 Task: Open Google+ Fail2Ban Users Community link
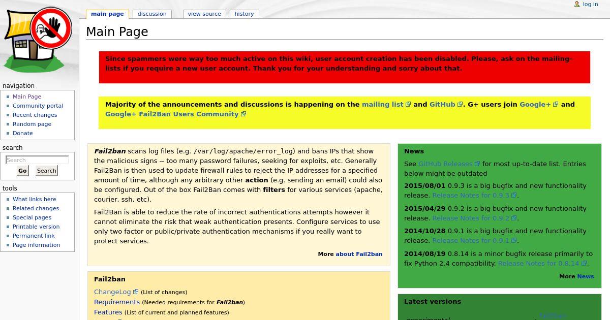172,114
